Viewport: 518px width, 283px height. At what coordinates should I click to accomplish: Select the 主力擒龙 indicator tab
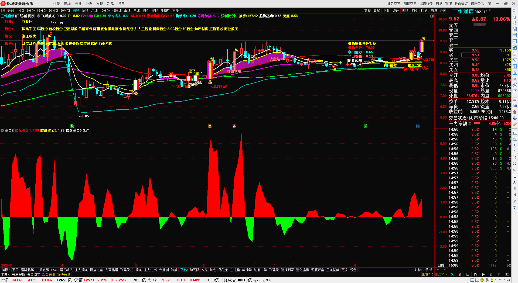coord(81,270)
